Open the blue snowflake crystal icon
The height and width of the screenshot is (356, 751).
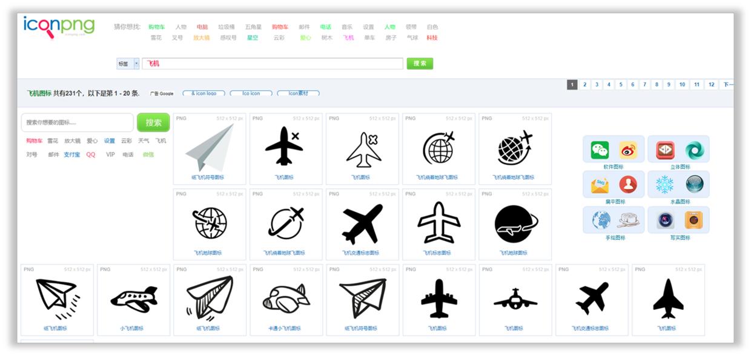click(x=664, y=185)
